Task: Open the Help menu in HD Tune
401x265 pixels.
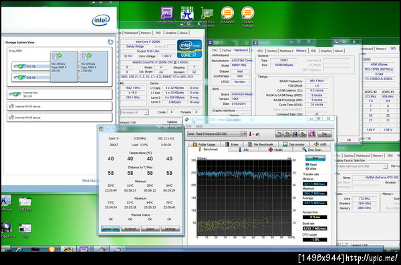Action: 199,126
